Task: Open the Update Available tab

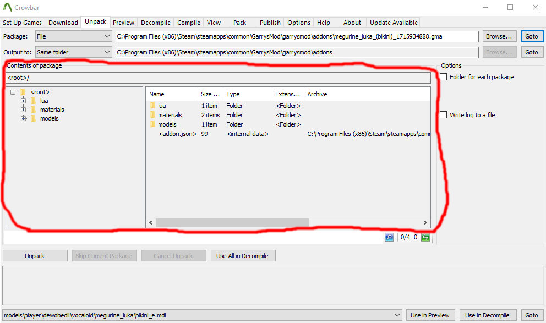Action: 394,23
